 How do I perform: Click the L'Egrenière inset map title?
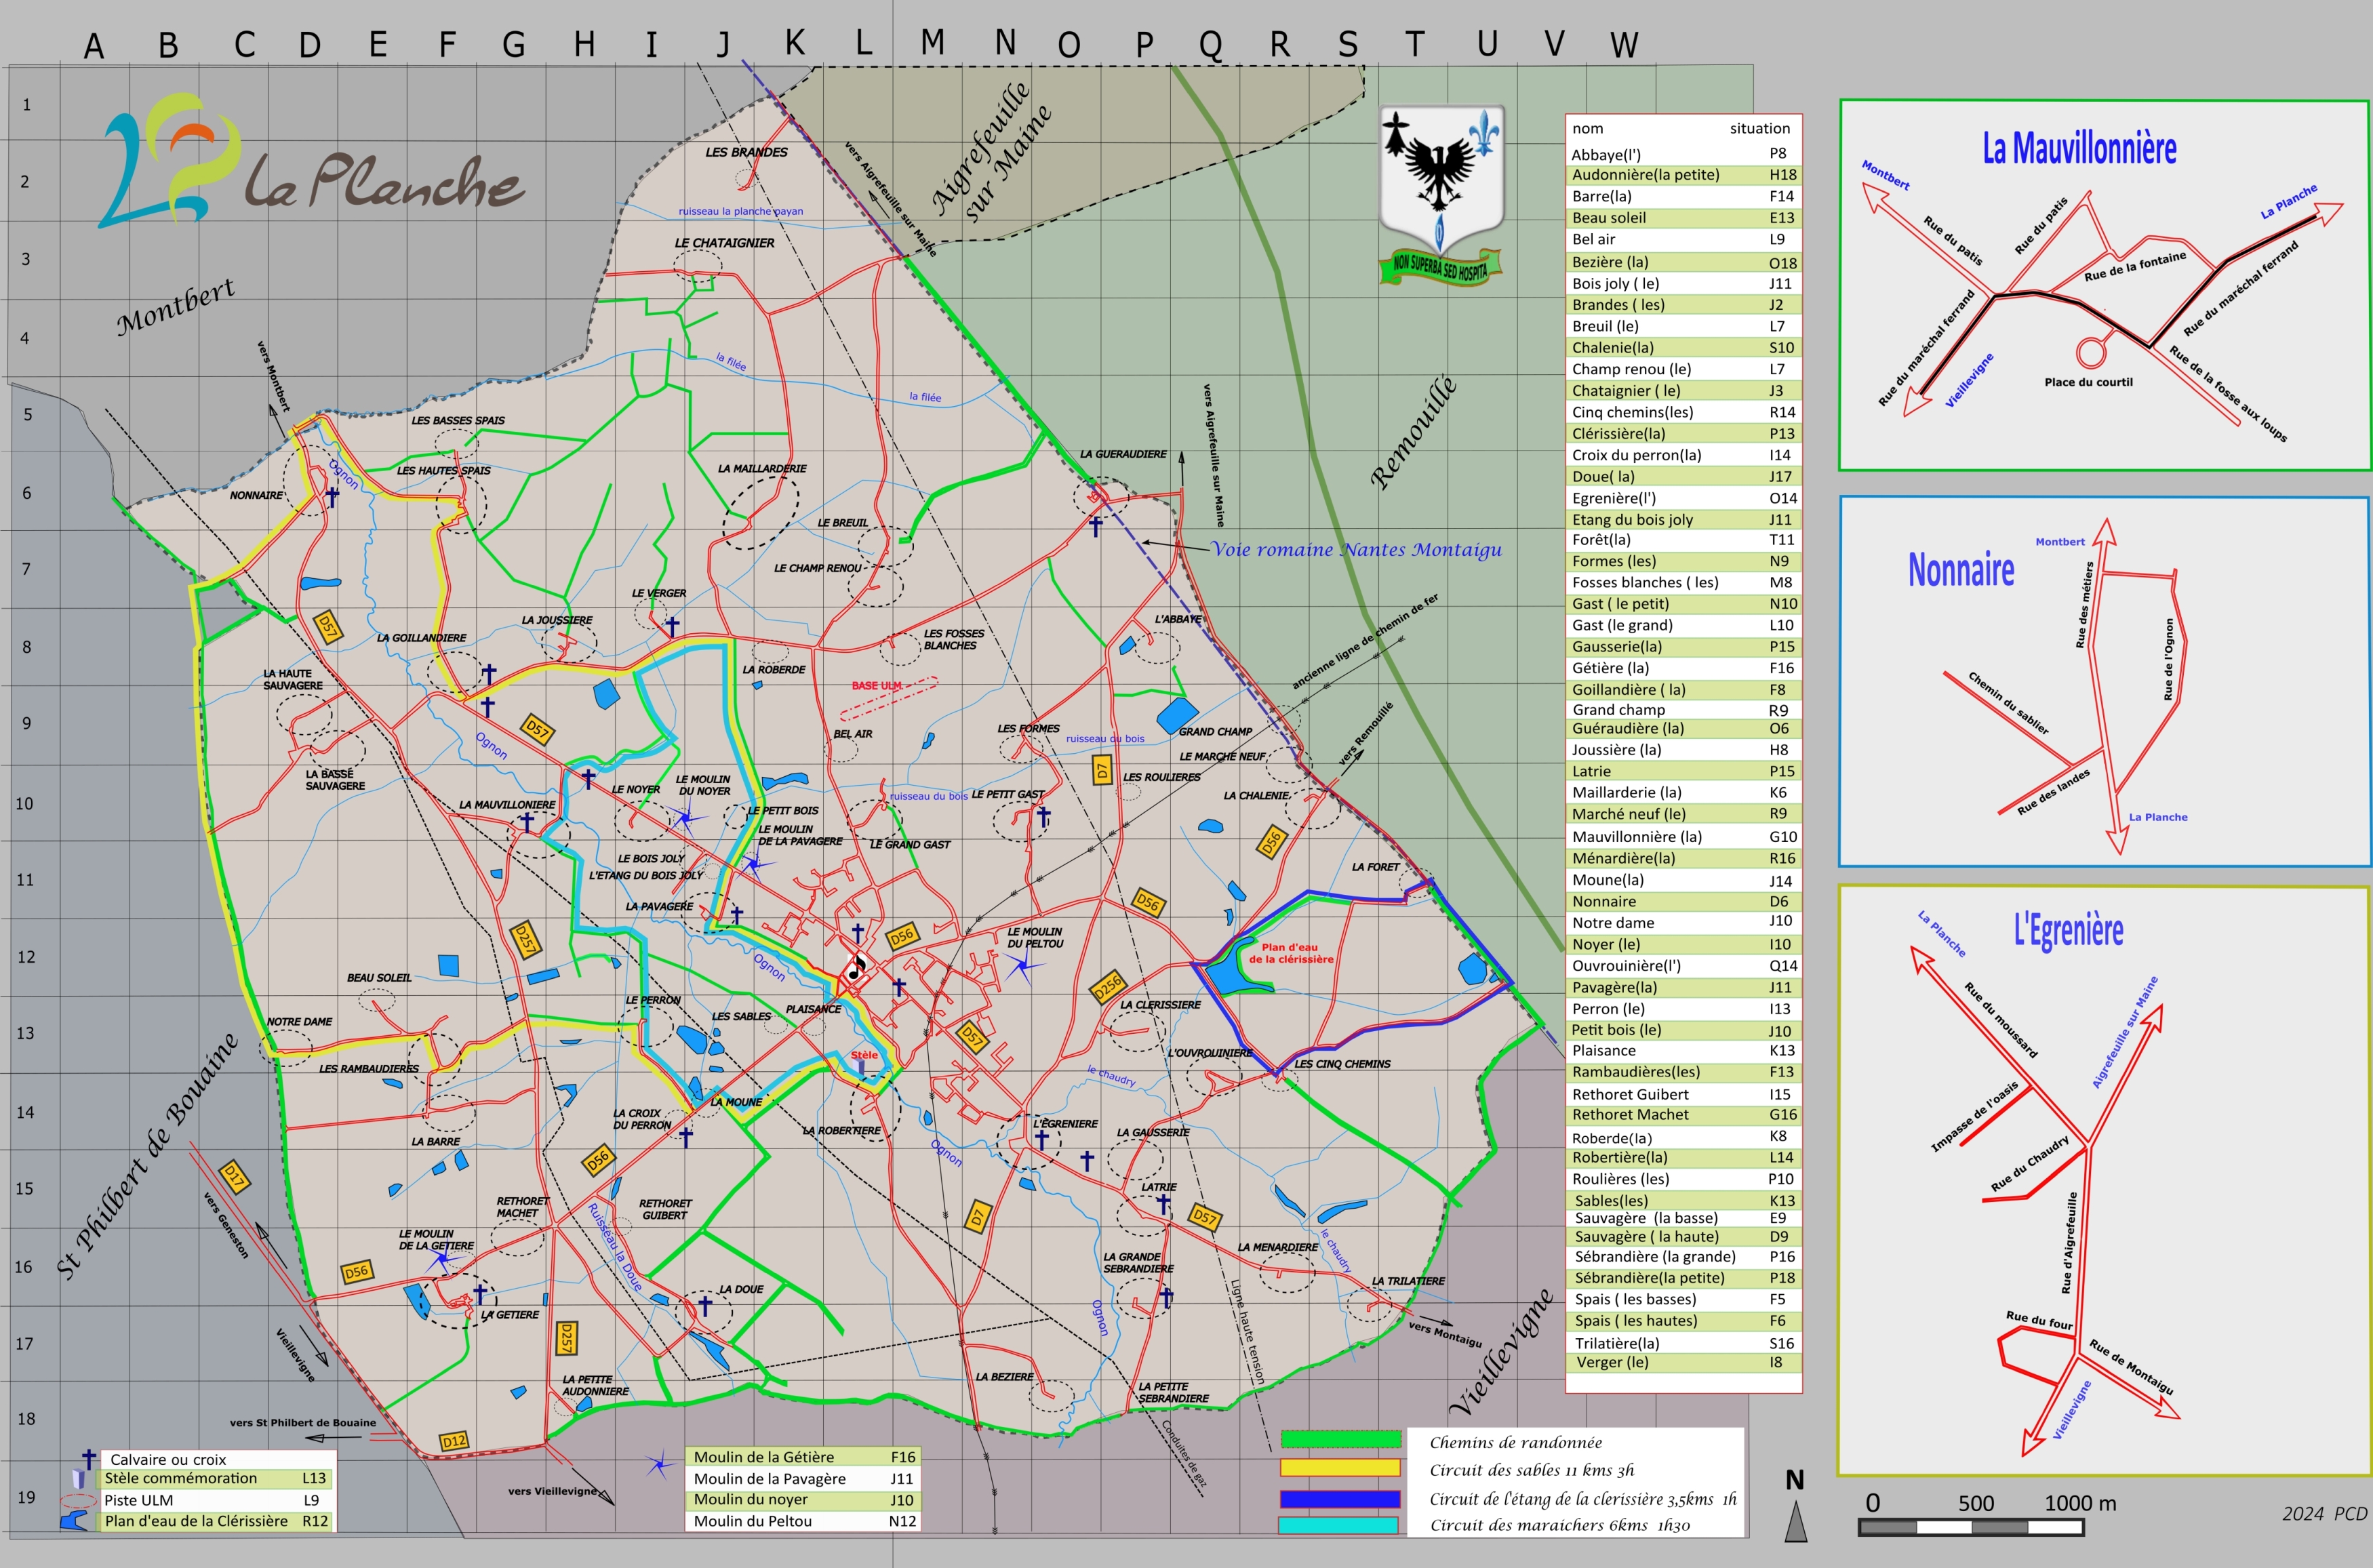pyautogui.click(x=2068, y=930)
